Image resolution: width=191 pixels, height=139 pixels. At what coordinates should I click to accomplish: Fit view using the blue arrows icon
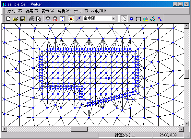point(62,19)
